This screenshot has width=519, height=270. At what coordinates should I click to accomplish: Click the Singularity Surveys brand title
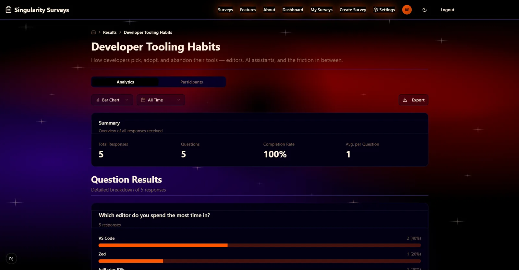(x=42, y=10)
